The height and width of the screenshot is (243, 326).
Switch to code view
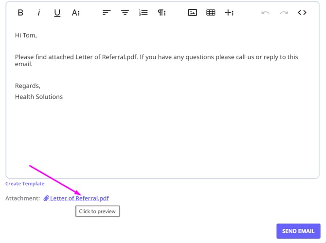[x=302, y=13]
